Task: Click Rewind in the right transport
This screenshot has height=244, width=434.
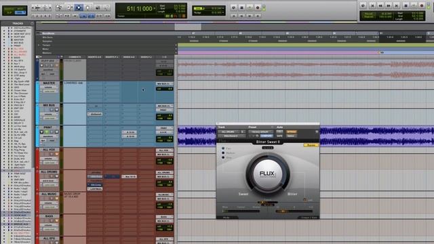Action: 380,5
